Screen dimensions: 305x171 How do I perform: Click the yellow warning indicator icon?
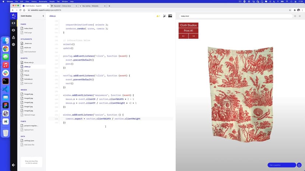click(158, 16)
